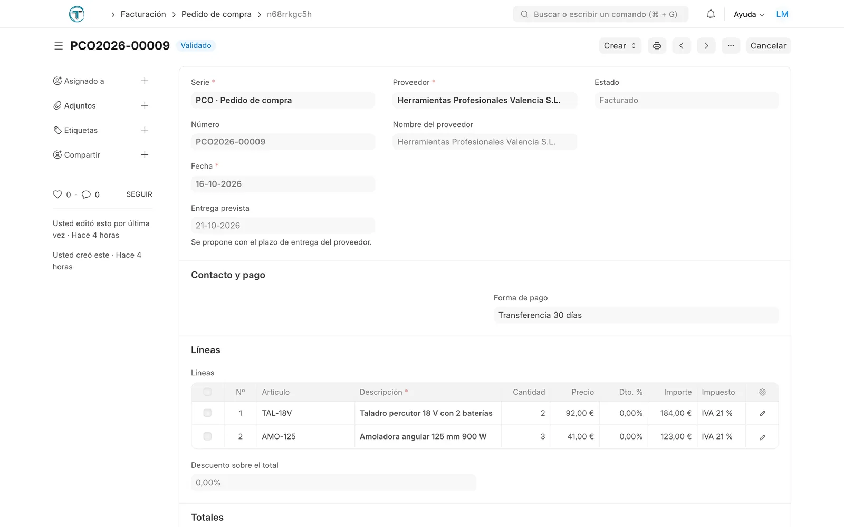The width and height of the screenshot is (844, 527).
Task: Select the Amoladora angular description cell
Action: click(x=428, y=436)
